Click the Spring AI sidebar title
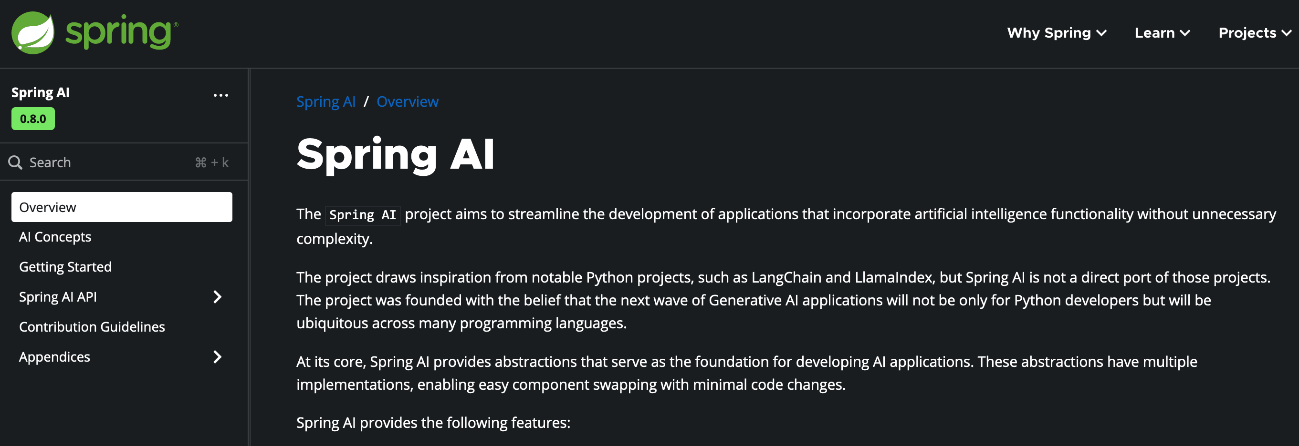 tap(41, 92)
